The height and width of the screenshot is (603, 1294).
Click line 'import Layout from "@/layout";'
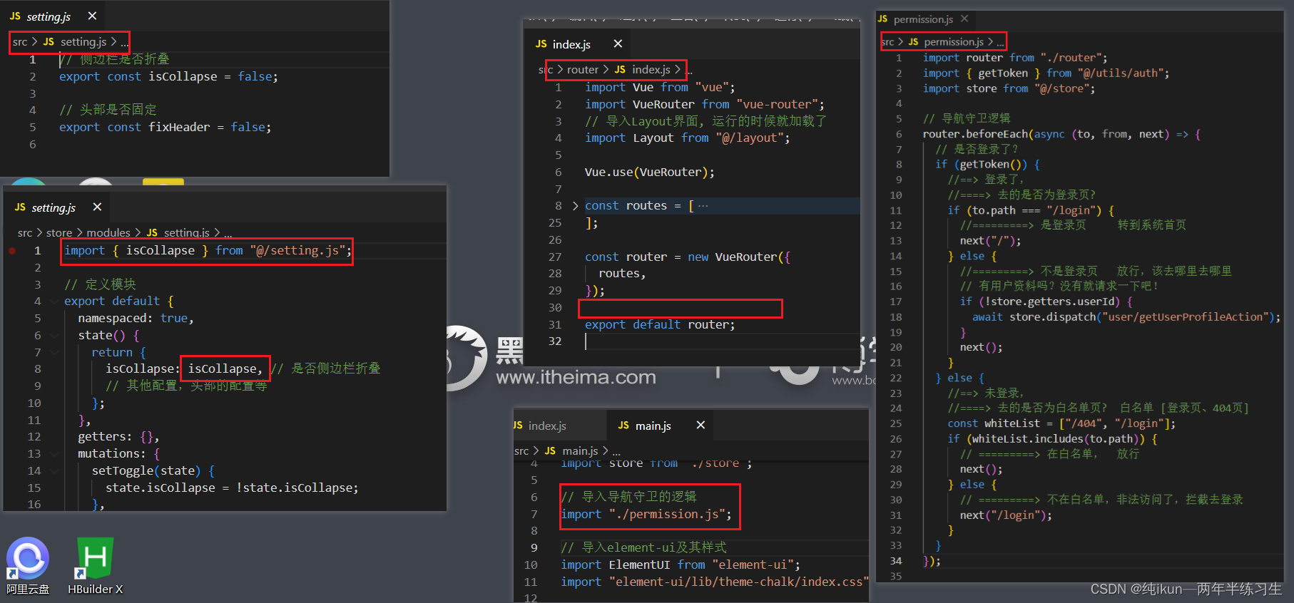pyautogui.click(x=687, y=138)
